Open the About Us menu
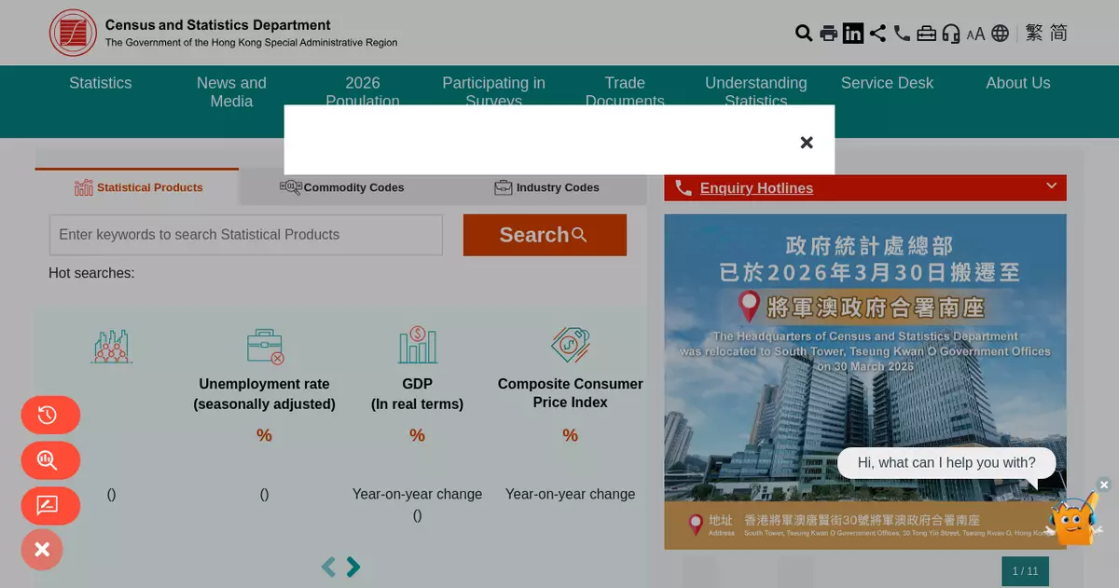This screenshot has height=588, width=1119. [1018, 83]
